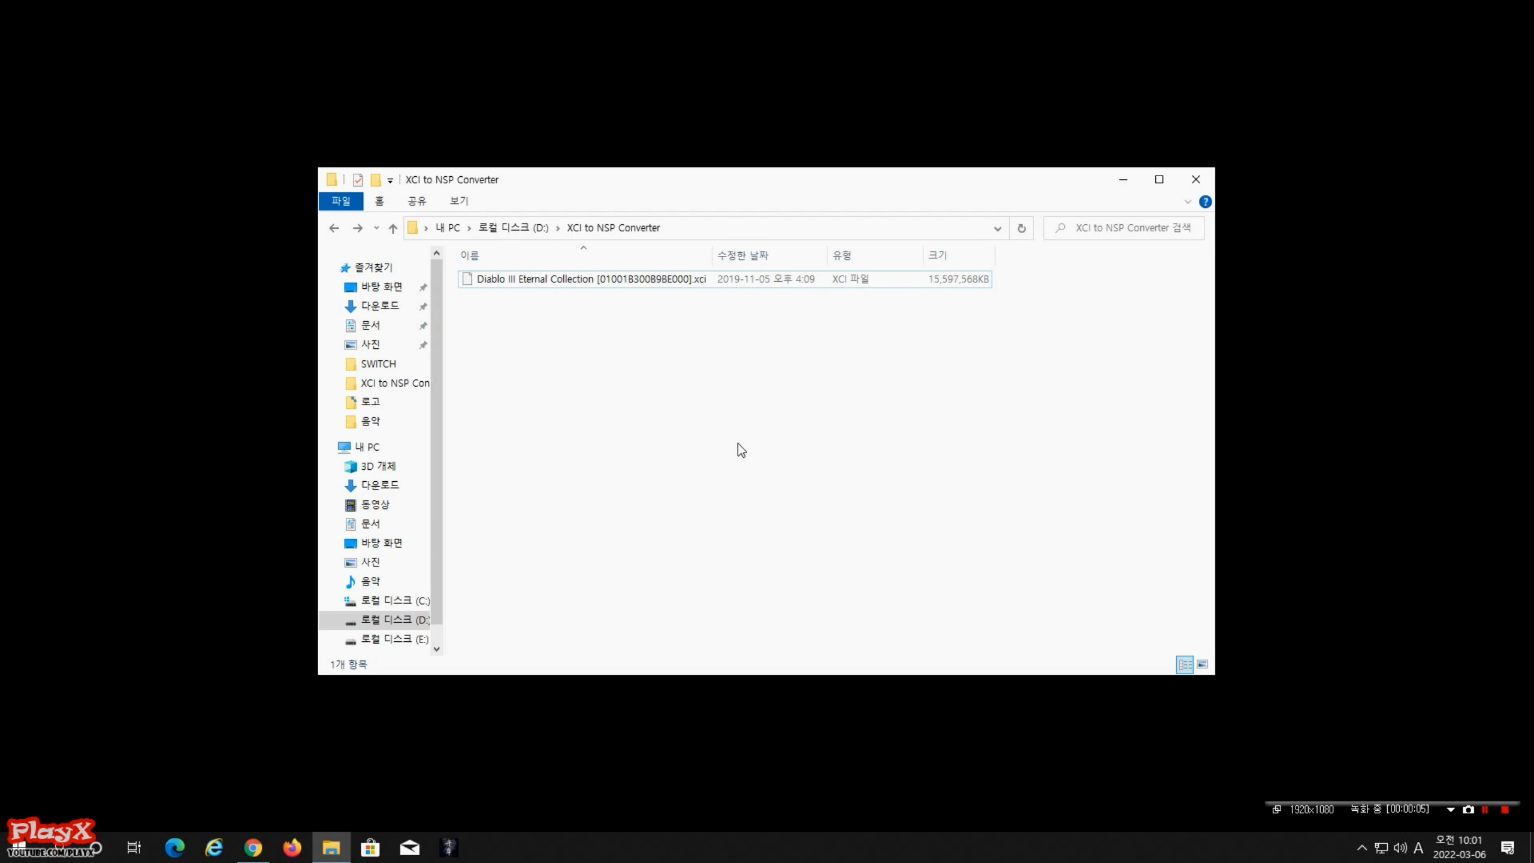Open Firefox from the taskbar

[x=292, y=847]
